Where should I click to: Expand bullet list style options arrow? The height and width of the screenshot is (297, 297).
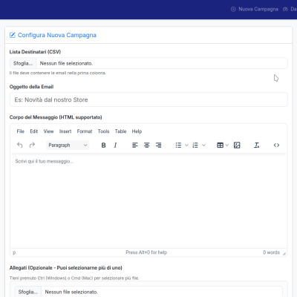(187, 146)
